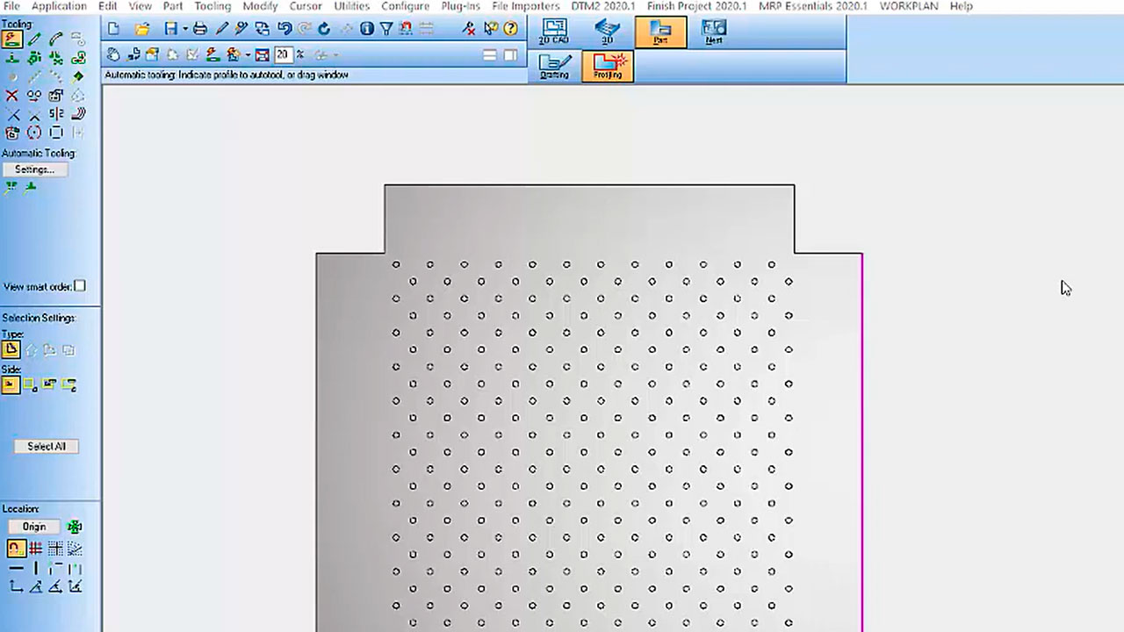Select the Drafting mode button
The height and width of the screenshot is (632, 1124).
(x=555, y=66)
